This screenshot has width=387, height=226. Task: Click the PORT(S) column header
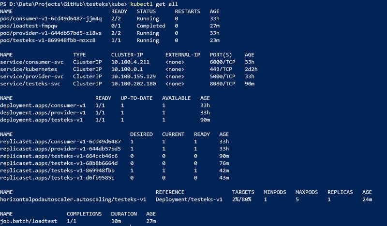pyautogui.click(x=221, y=55)
